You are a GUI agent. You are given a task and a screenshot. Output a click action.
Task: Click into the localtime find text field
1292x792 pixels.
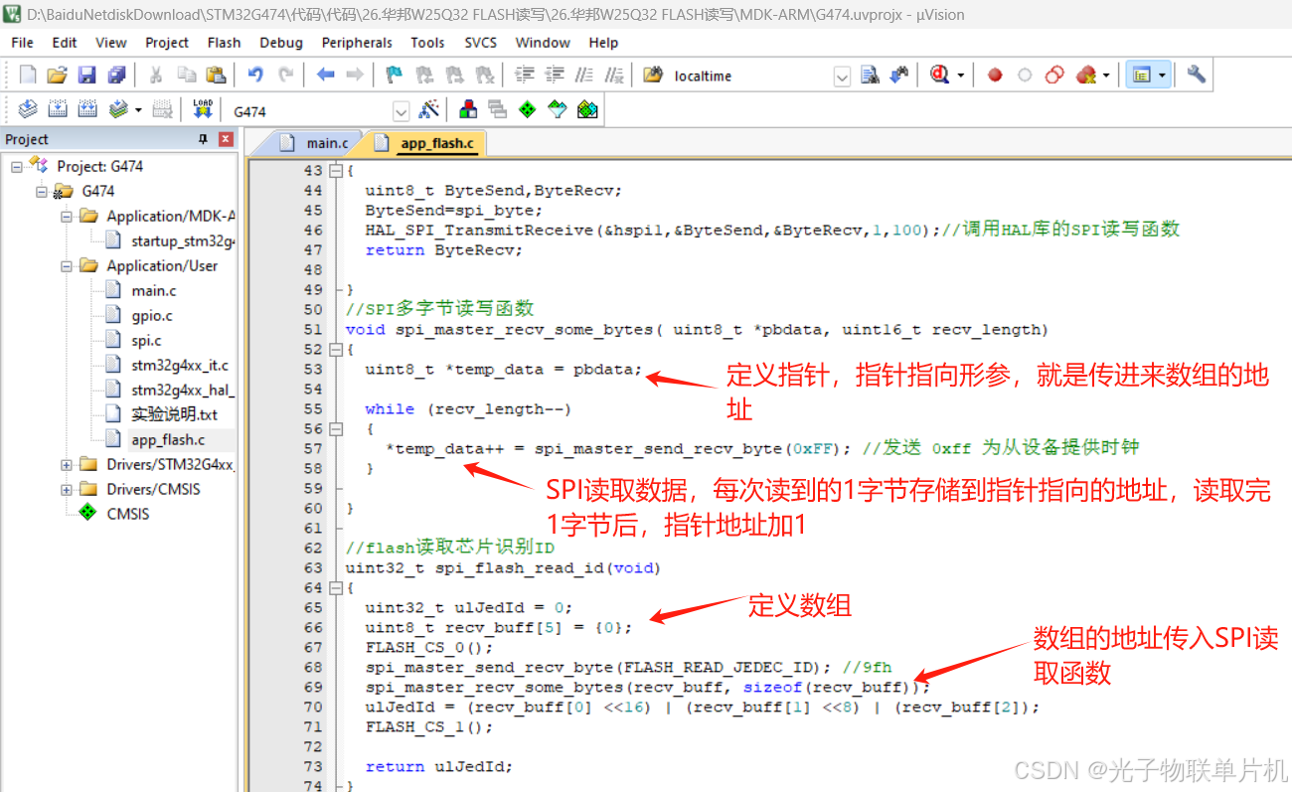point(750,77)
